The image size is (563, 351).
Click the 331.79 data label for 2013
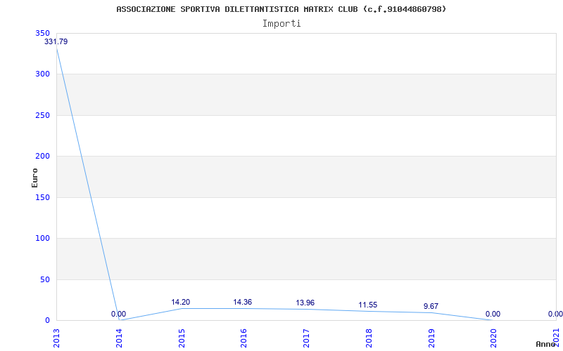[x=56, y=41]
